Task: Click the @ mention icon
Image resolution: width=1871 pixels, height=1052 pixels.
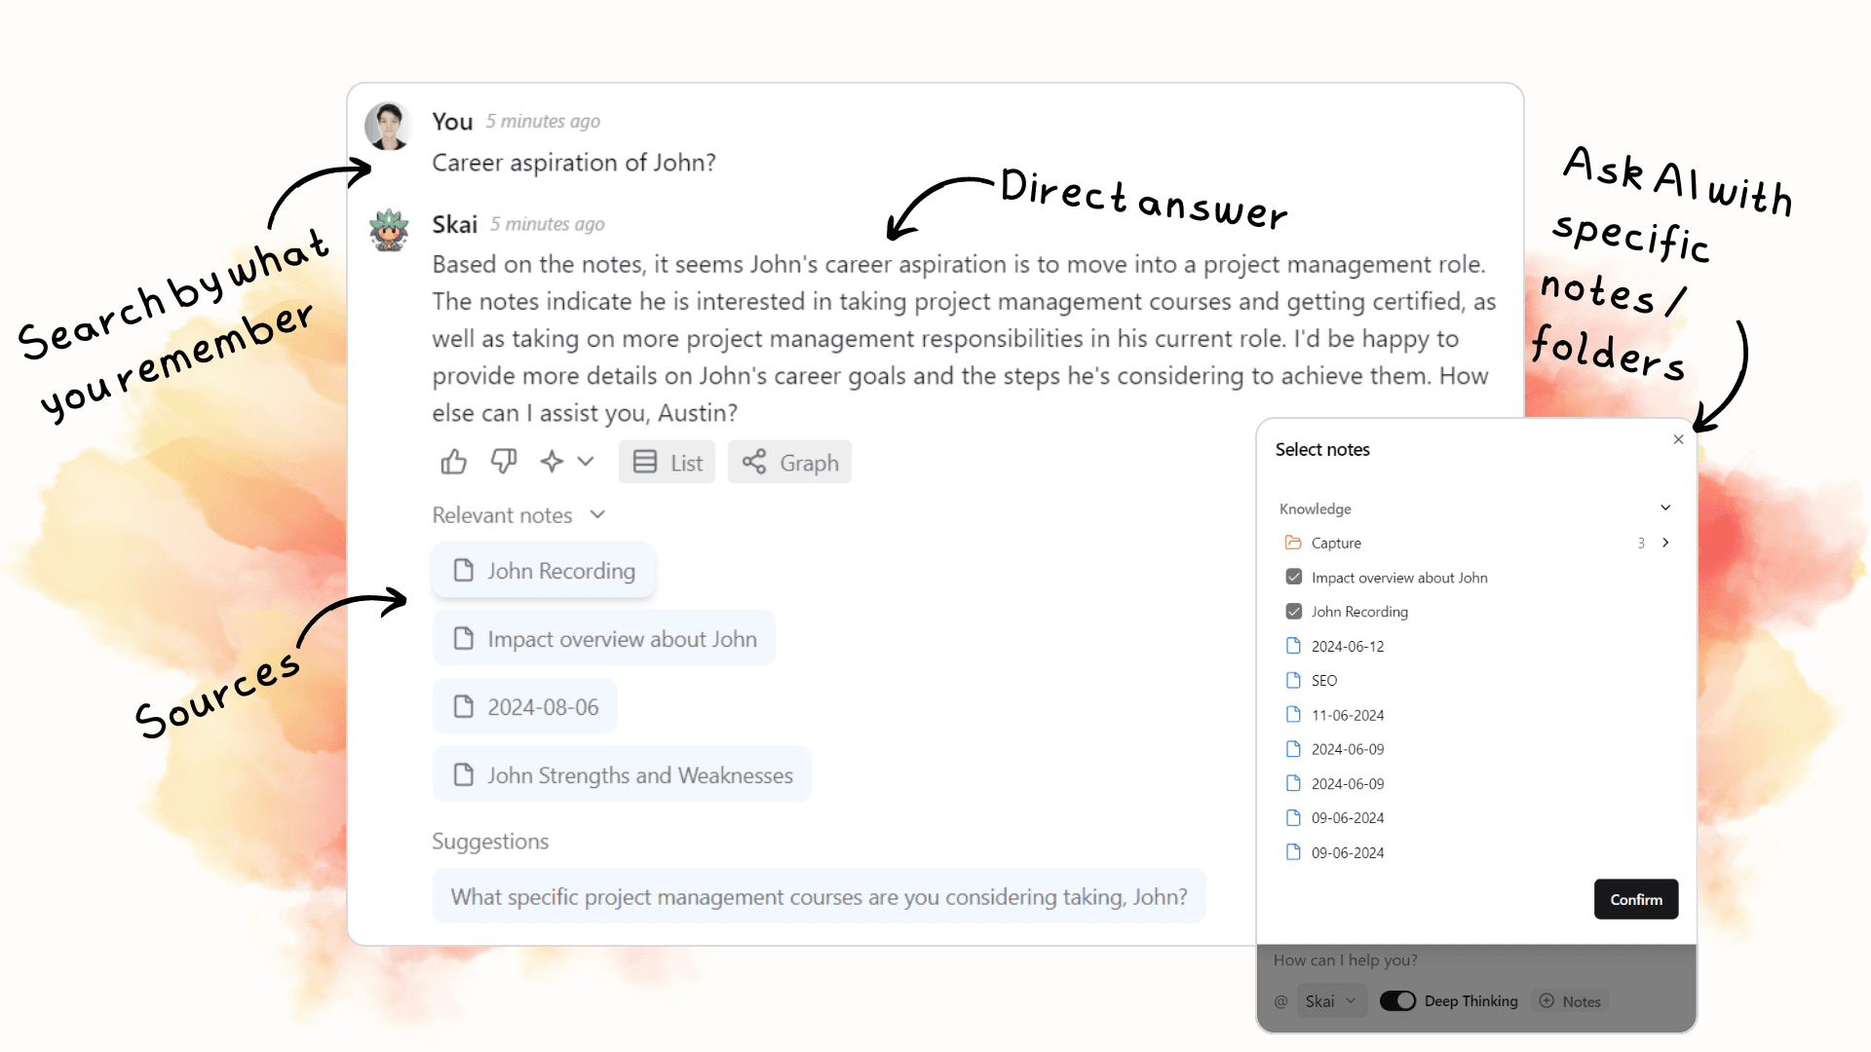Action: click(x=1280, y=1001)
